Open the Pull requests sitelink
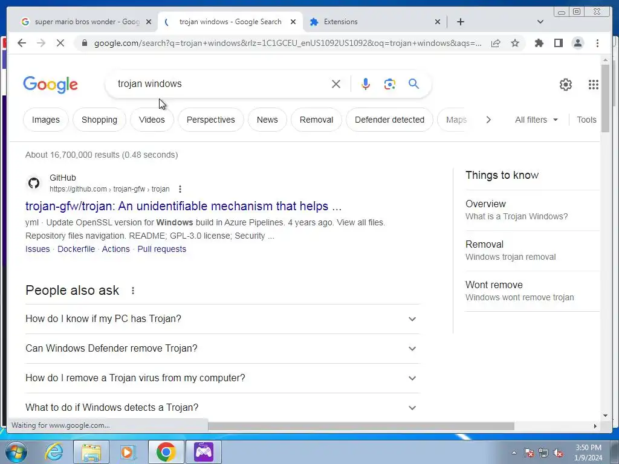Viewport: 619px width, 464px height. (x=162, y=249)
